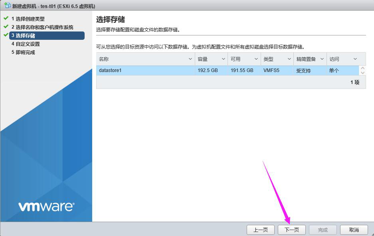Open the 精简置备 column dropdown arrow
This screenshot has width=374, height=236.
coord(322,59)
